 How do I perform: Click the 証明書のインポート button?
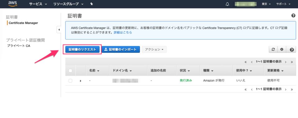tap(121, 49)
